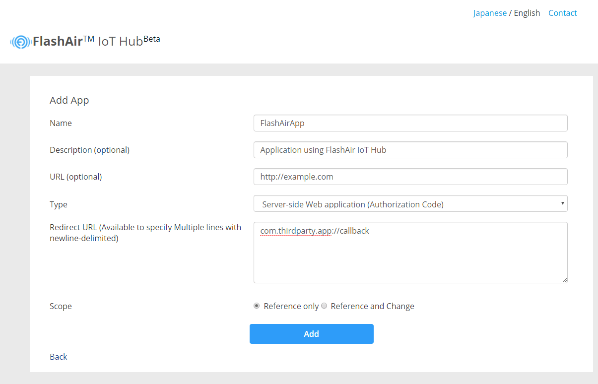Click the Description optional text field
This screenshot has width=598, height=384.
[410, 149]
